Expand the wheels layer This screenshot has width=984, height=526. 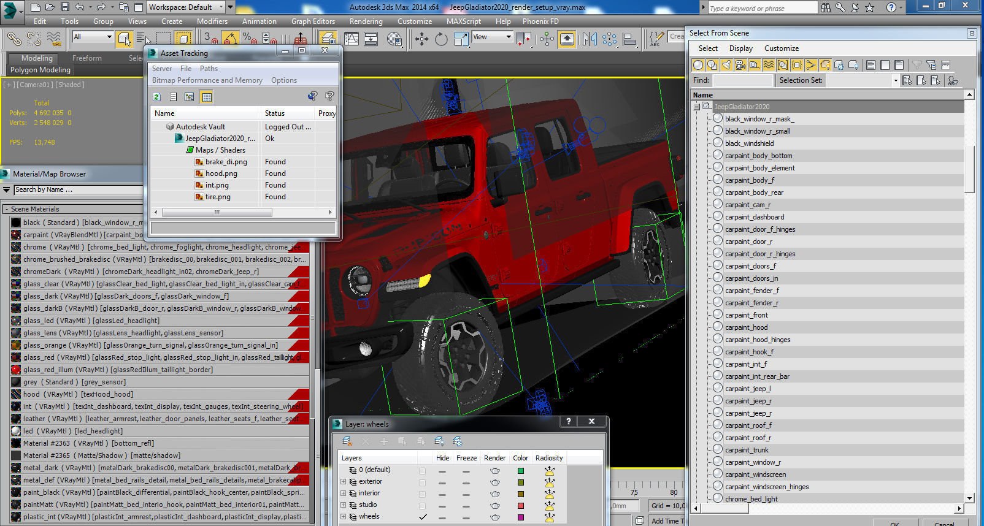[344, 517]
